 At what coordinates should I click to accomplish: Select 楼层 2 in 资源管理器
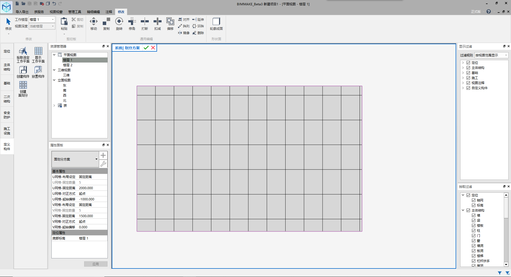coord(68,65)
